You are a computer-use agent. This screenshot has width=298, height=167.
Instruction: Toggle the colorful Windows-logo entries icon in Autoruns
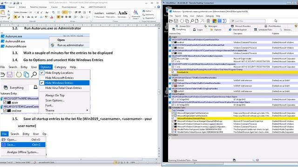pyautogui.click(x=214, y=21)
